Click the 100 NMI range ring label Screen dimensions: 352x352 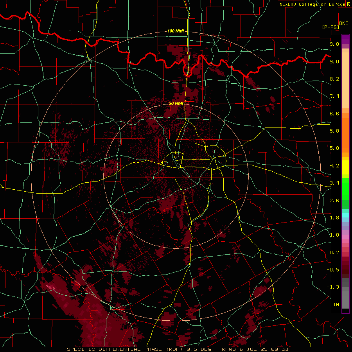pos(176,31)
